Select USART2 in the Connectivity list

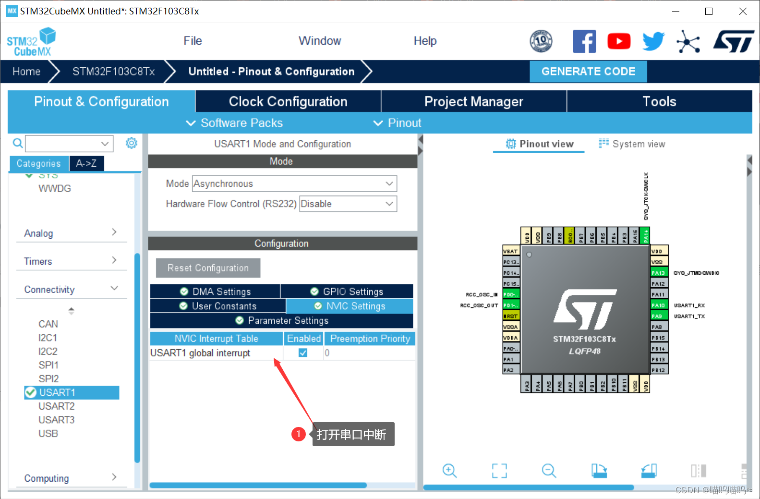[57, 406]
